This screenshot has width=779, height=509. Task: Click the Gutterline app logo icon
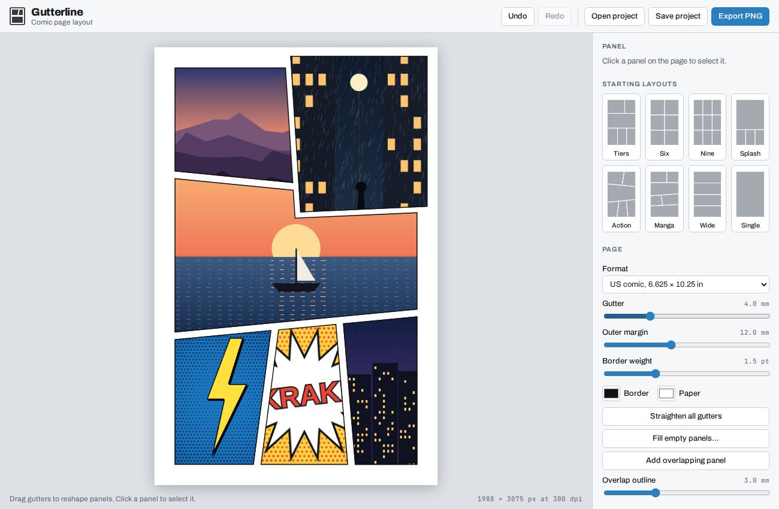click(x=17, y=16)
